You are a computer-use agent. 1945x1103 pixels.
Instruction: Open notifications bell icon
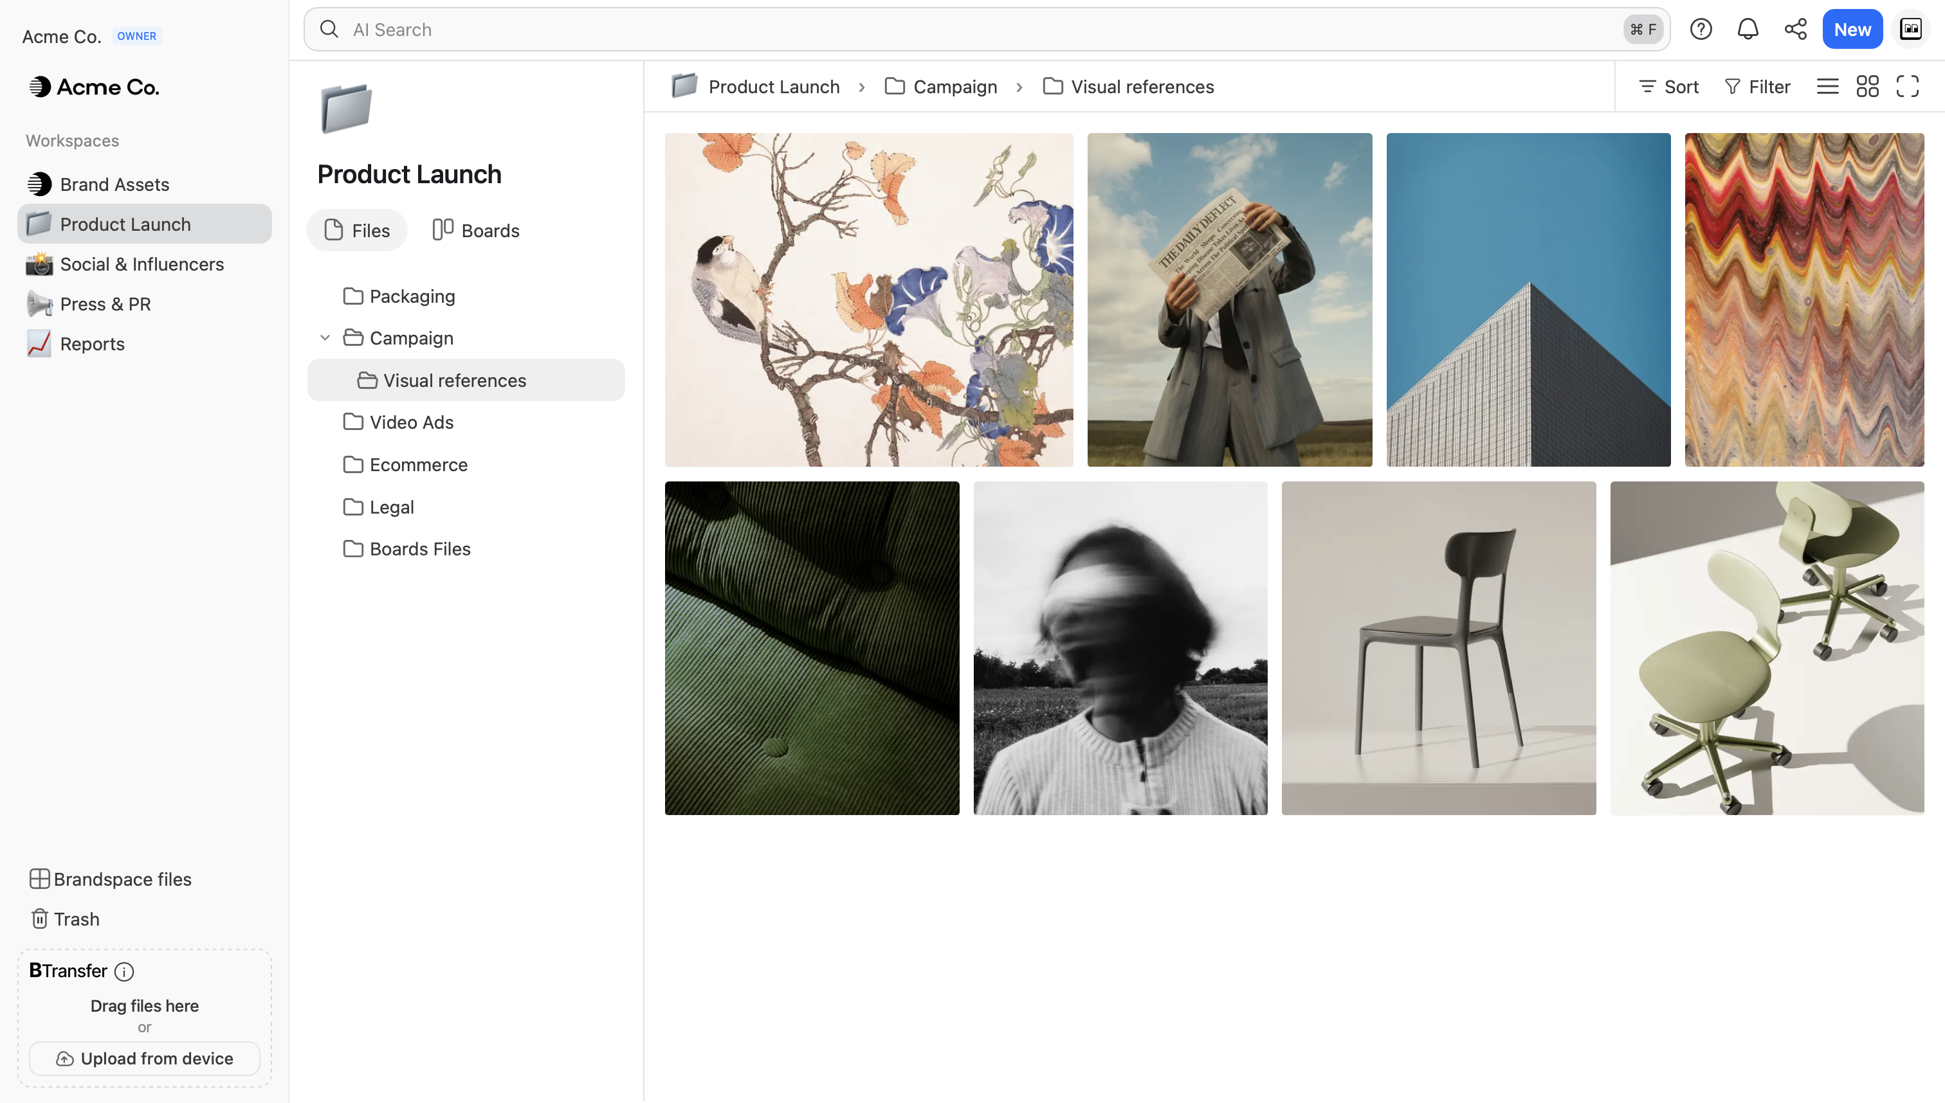coord(1747,30)
